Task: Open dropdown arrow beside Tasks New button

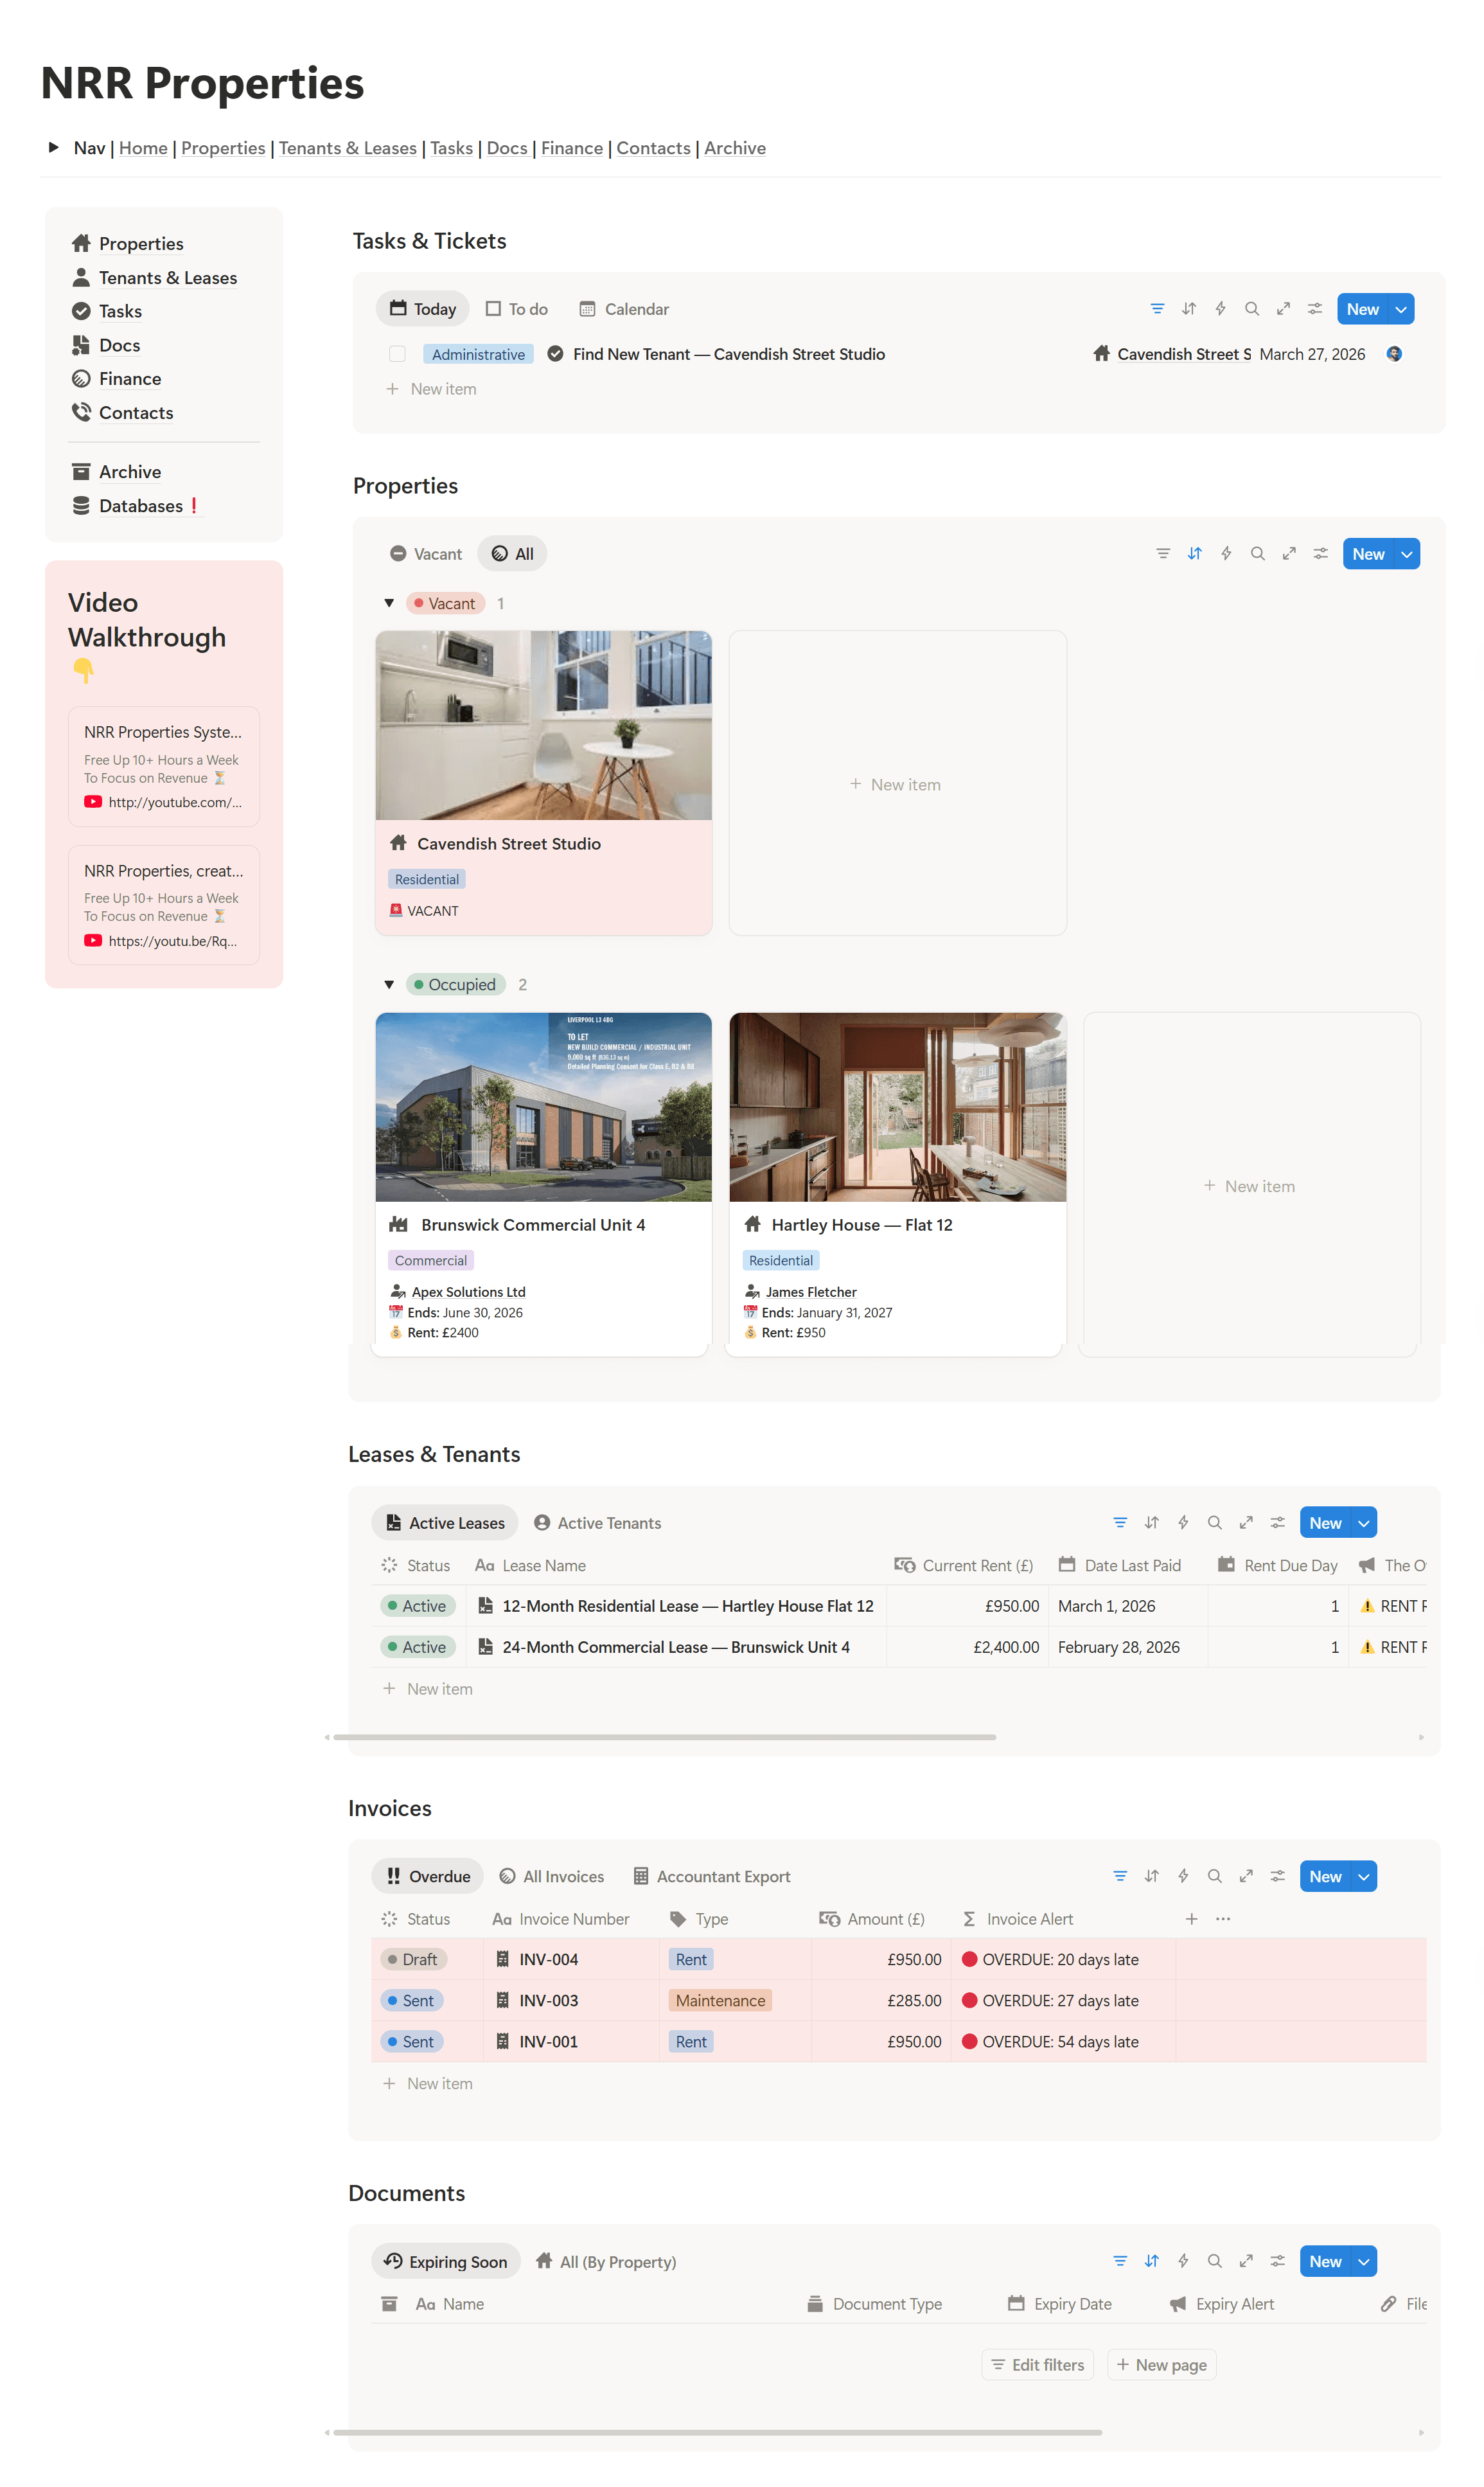Action: pyautogui.click(x=1401, y=309)
